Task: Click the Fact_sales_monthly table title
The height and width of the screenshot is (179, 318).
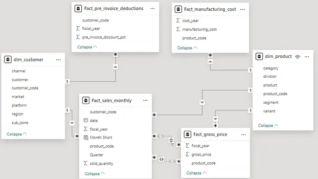Action: click(x=112, y=101)
